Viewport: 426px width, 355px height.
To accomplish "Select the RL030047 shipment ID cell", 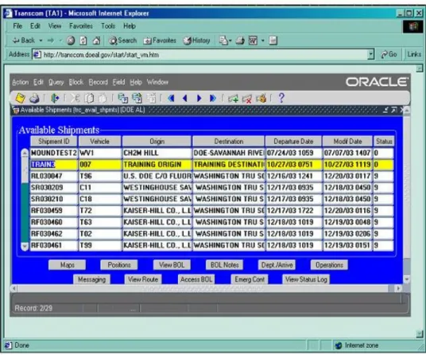I will 54,176.
